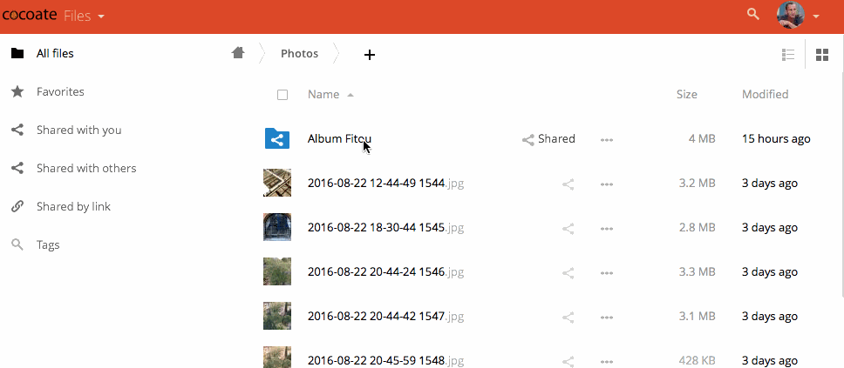Click the All files folder icon
844x368 pixels.
point(17,53)
